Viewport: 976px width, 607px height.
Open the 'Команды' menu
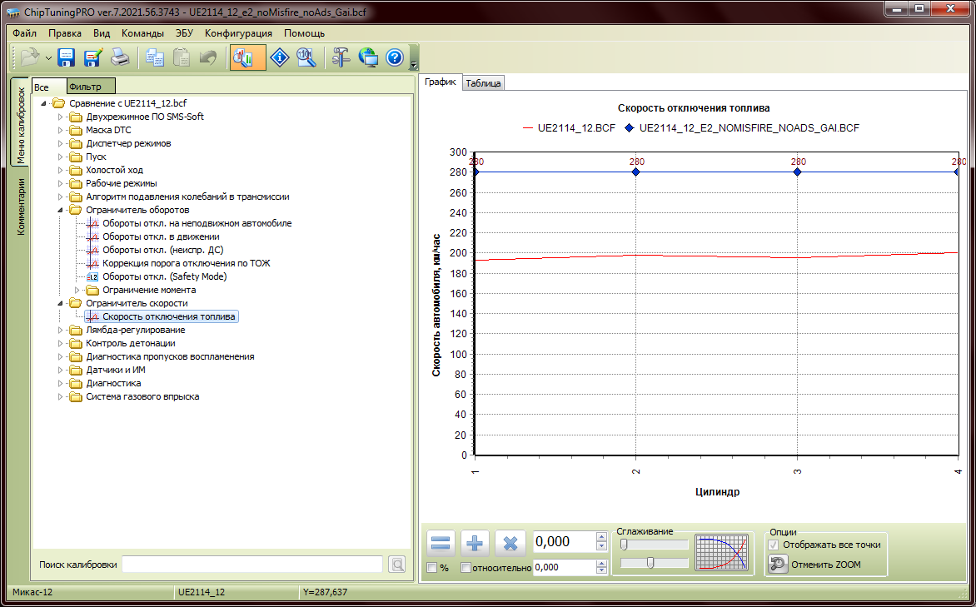142,33
